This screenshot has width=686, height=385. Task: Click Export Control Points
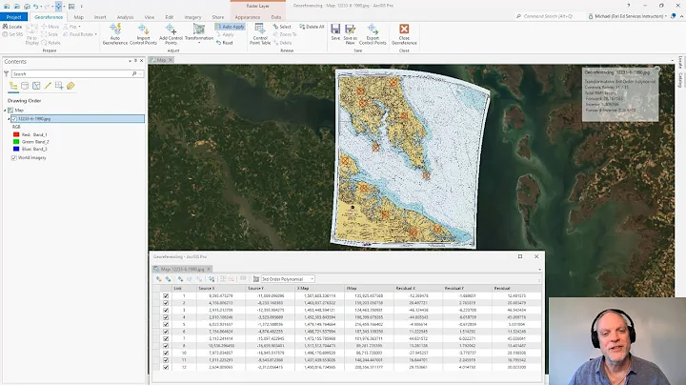click(x=373, y=34)
